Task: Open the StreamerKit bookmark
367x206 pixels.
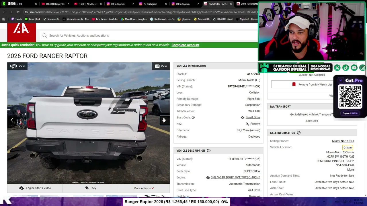Action: (51, 19)
